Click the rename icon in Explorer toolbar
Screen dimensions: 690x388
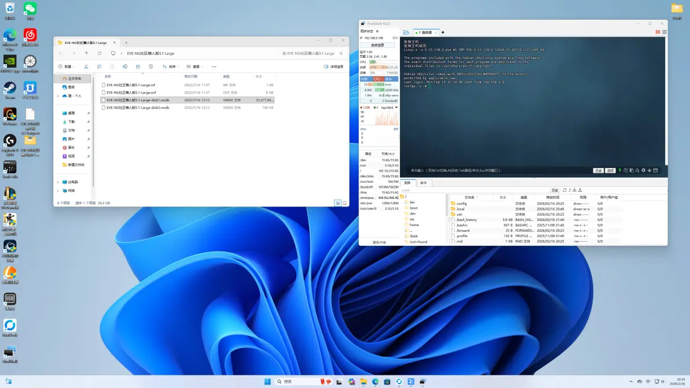(x=125, y=67)
